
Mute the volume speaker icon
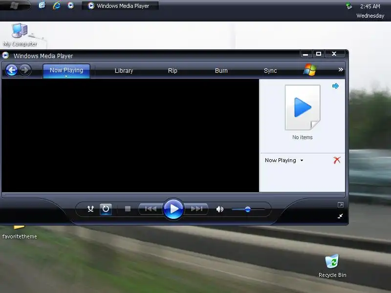coord(219,209)
